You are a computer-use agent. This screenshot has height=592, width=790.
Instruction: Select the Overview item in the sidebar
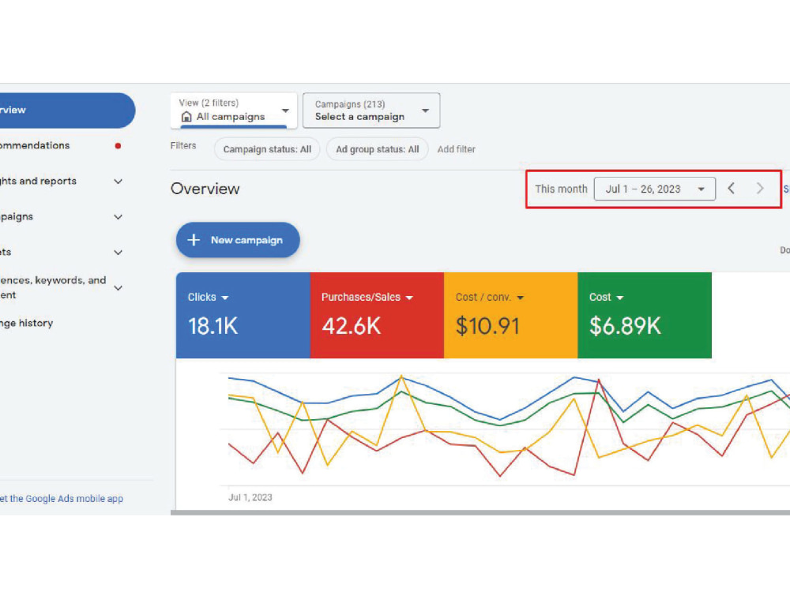tap(67, 111)
